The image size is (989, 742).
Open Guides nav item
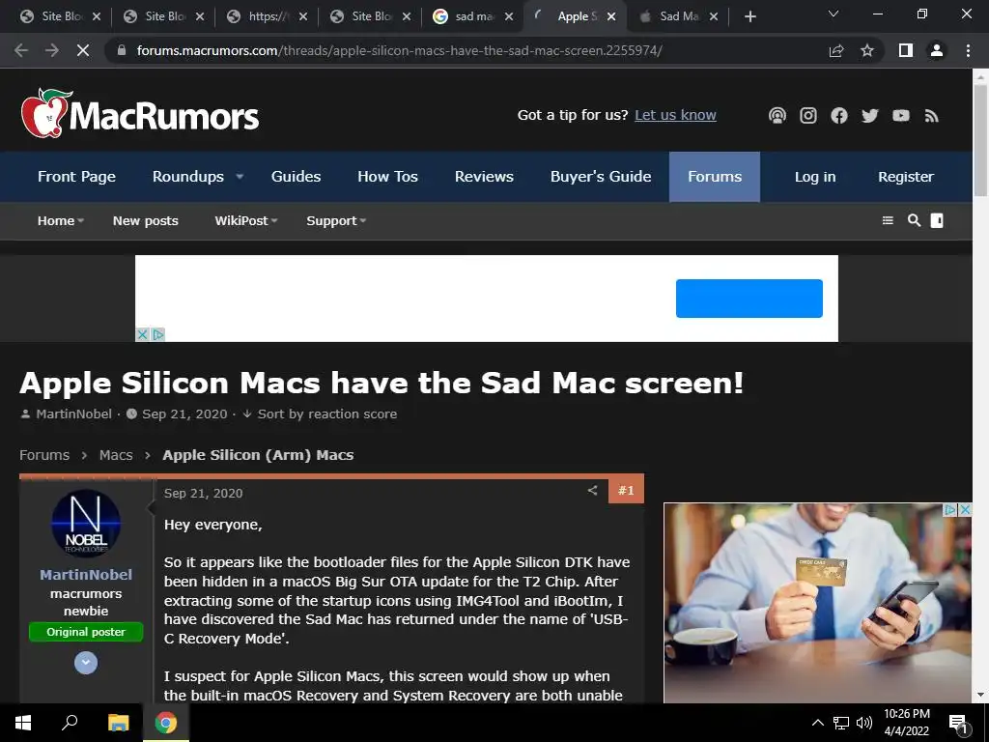coord(296,177)
